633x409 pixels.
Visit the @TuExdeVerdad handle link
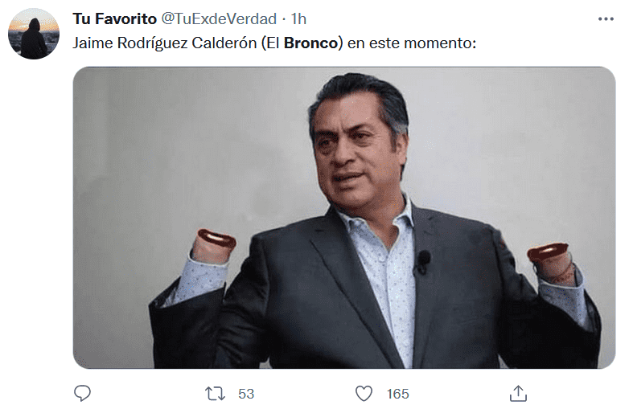[x=219, y=18]
